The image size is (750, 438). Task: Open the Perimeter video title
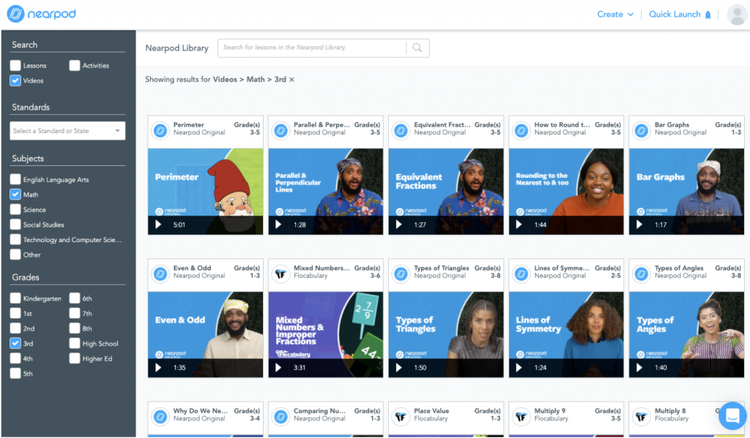coord(188,124)
